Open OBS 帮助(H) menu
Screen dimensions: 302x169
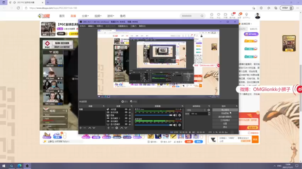click(142, 26)
